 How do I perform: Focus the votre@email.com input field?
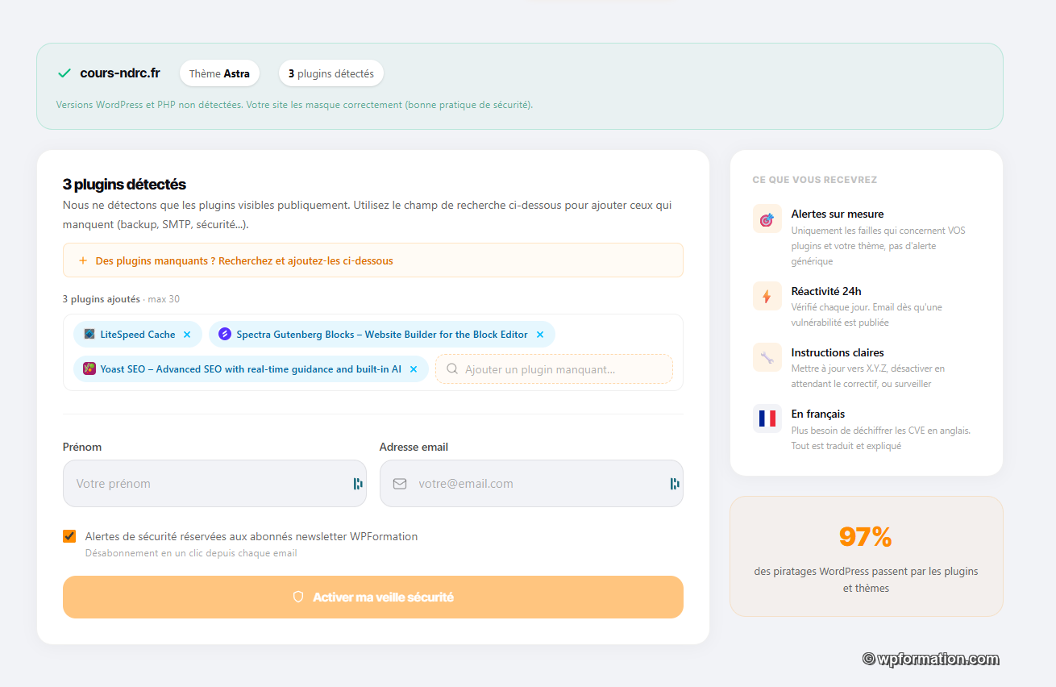point(531,484)
